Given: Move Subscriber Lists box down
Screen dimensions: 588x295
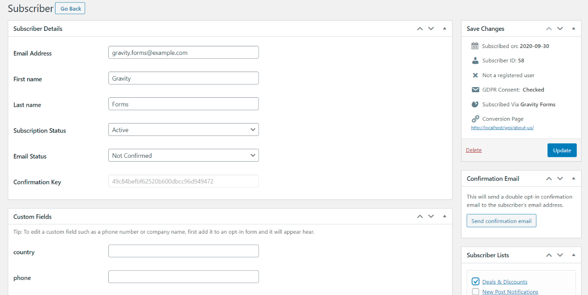Looking at the screenshot, I should 560,255.
